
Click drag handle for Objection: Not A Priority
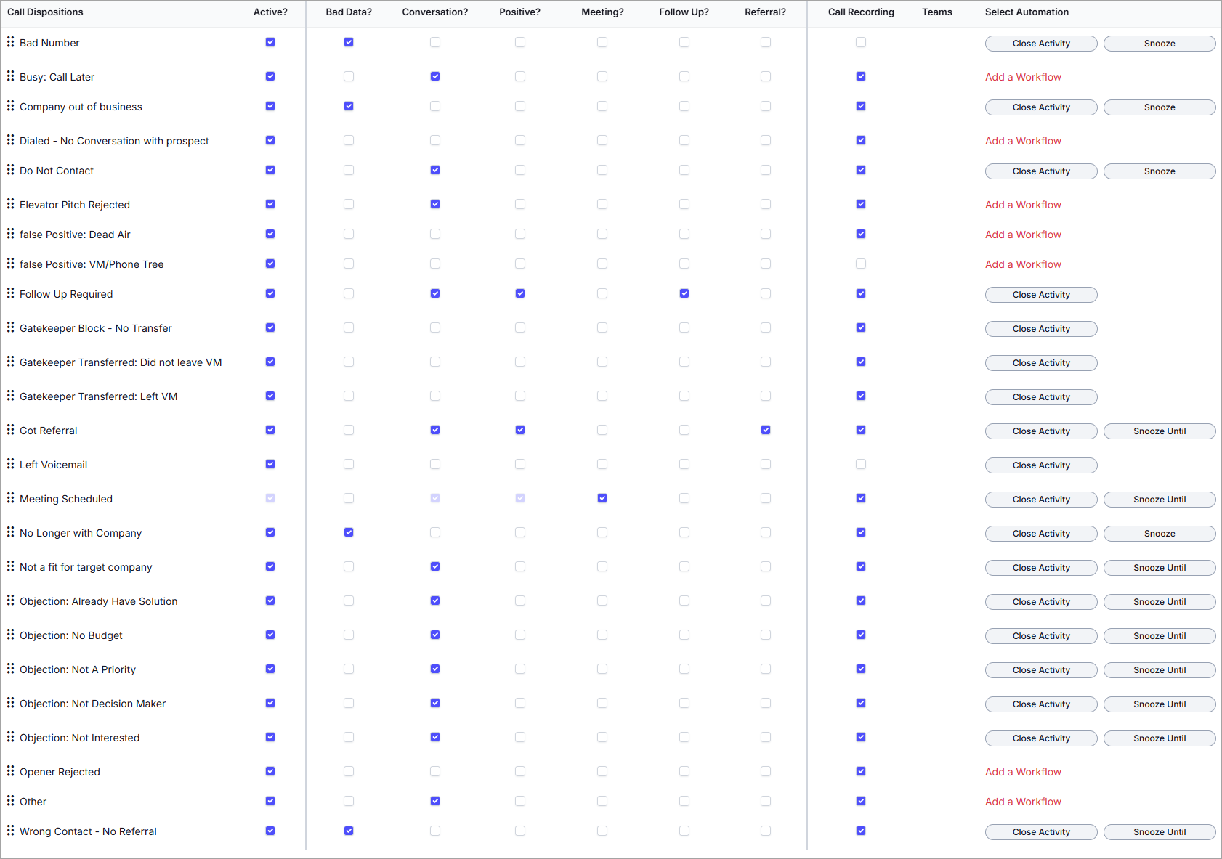tap(10, 669)
